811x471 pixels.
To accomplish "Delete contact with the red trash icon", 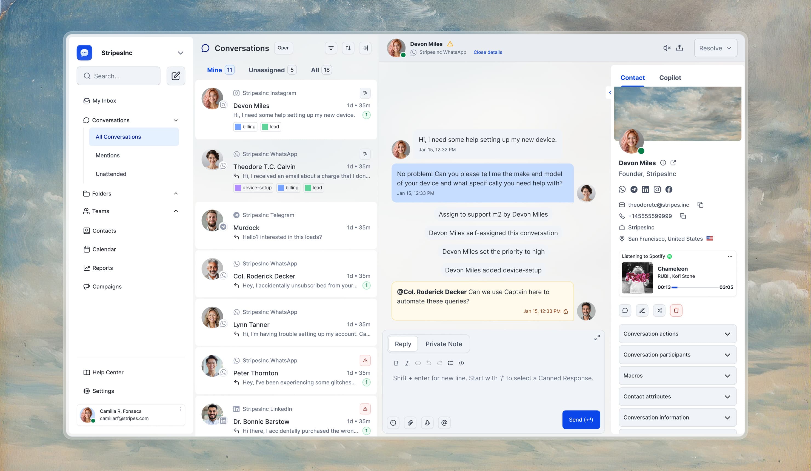I will (676, 311).
